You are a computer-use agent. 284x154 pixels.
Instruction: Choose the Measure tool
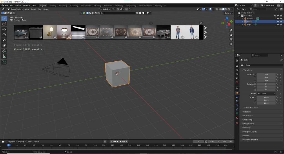[4, 56]
